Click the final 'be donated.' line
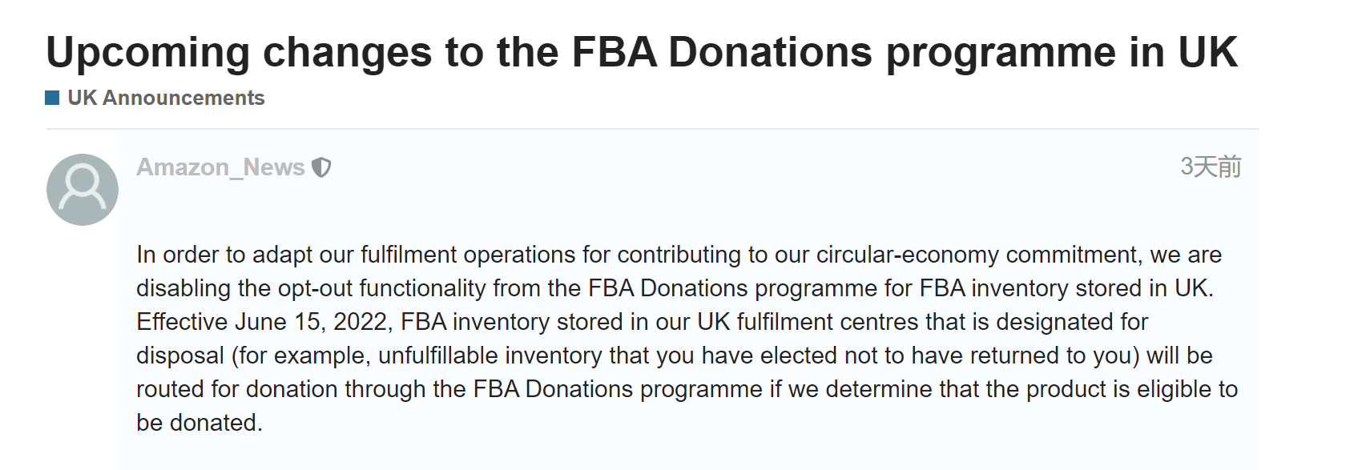The image size is (1358, 470). [199, 423]
